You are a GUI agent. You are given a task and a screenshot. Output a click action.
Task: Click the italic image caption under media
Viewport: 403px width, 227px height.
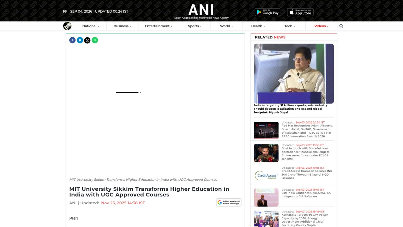point(143,180)
